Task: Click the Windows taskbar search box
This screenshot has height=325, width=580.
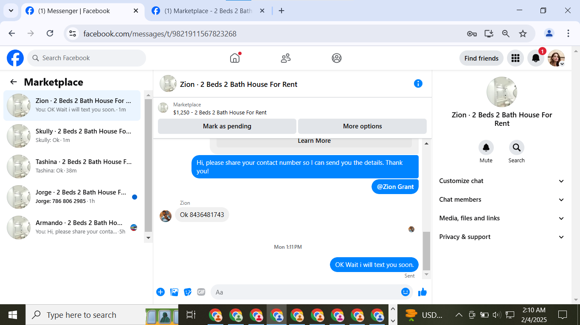Action: [x=102, y=315]
